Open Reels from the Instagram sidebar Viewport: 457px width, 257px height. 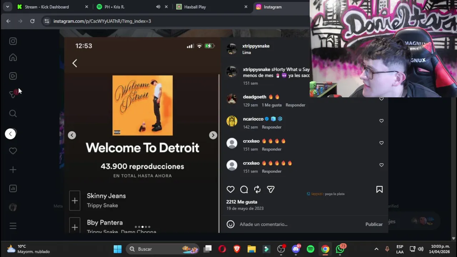click(x=13, y=76)
